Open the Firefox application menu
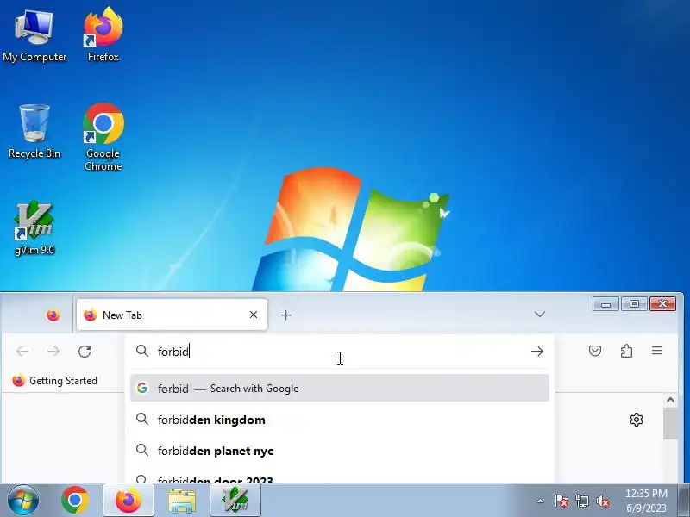The width and height of the screenshot is (690, 517). [x=657, y=351]
